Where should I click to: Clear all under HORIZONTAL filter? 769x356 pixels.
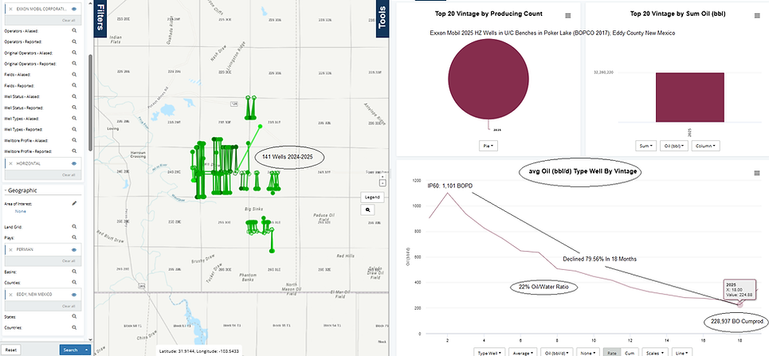click(69, 174)
